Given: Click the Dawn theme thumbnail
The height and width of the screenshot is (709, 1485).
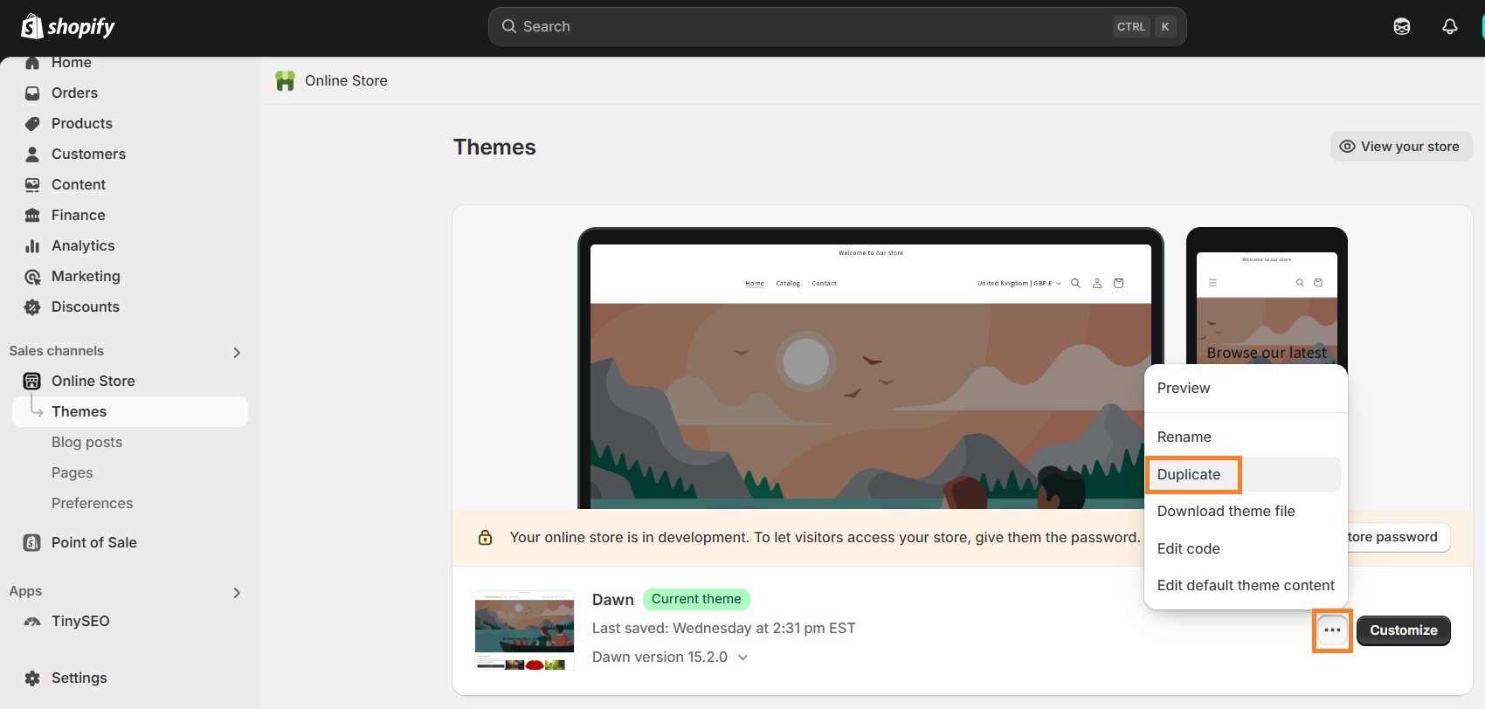Looking at the screenshot, I should tap(524, 630).
